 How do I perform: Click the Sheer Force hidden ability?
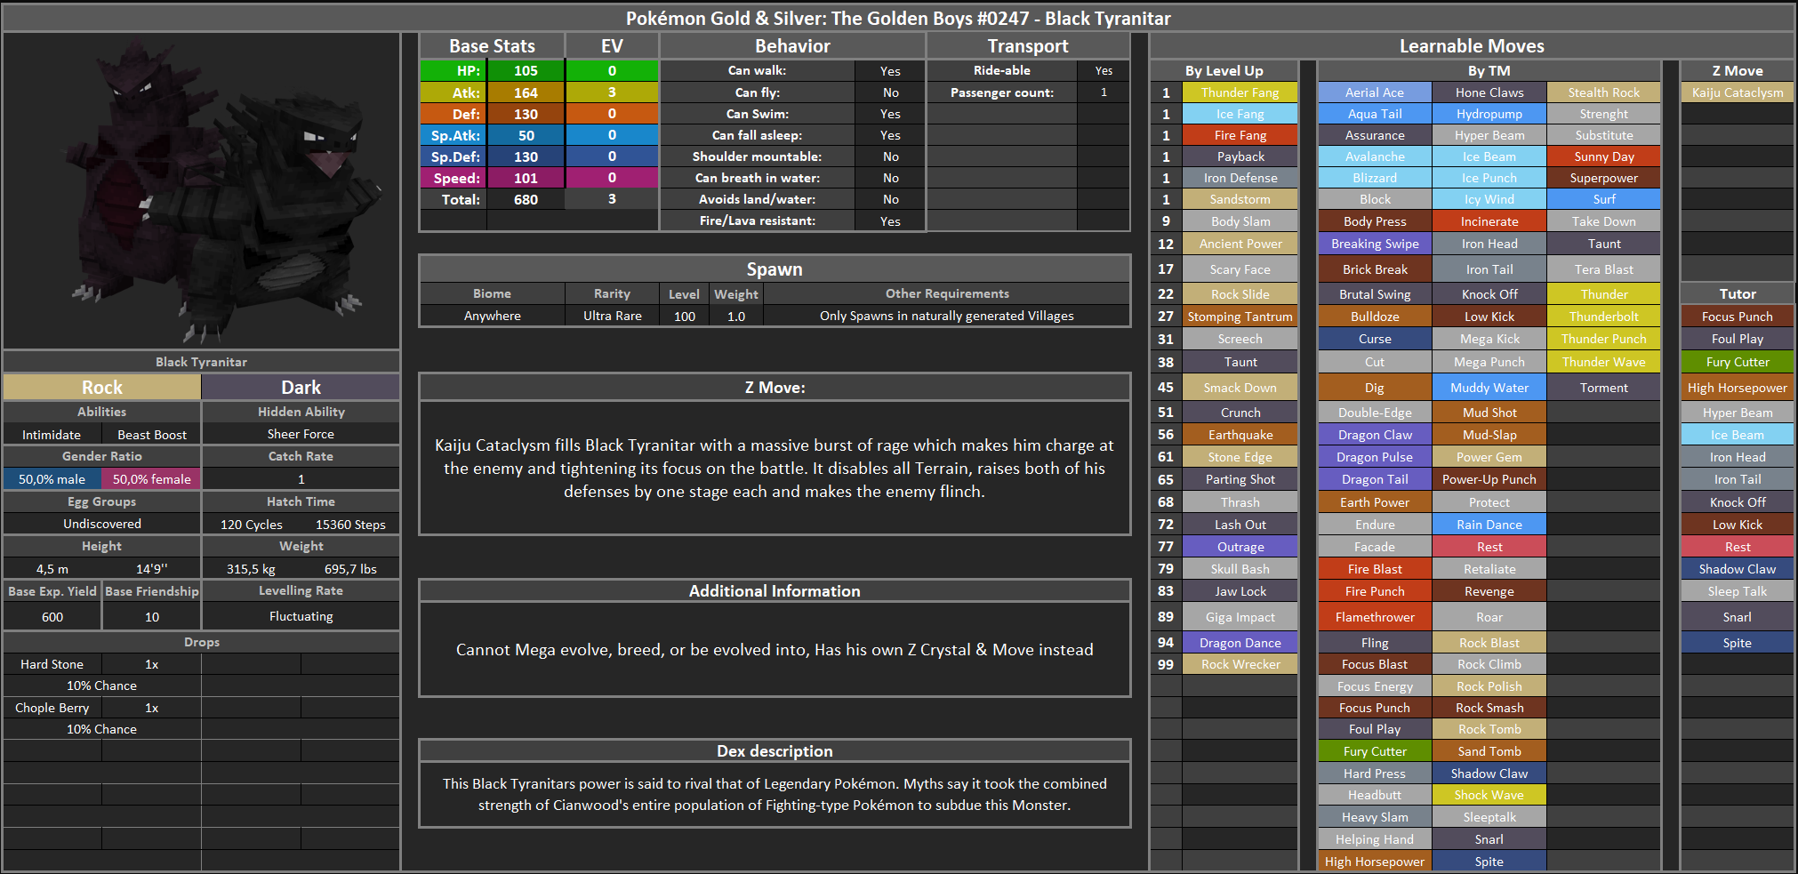pos(301,434)
